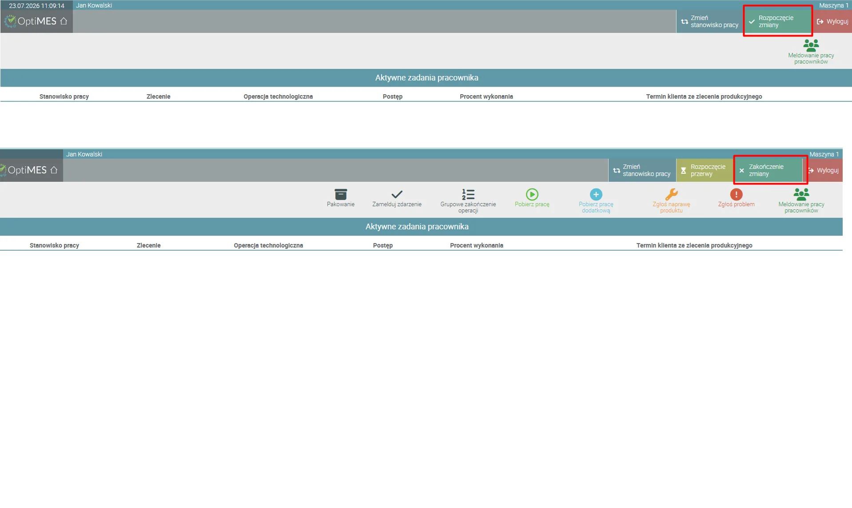The width and height of the screenshot is (852, 508).
Task: Open Grupowe zakończenie operacji list icon
Action: click(x=468, y=194)
